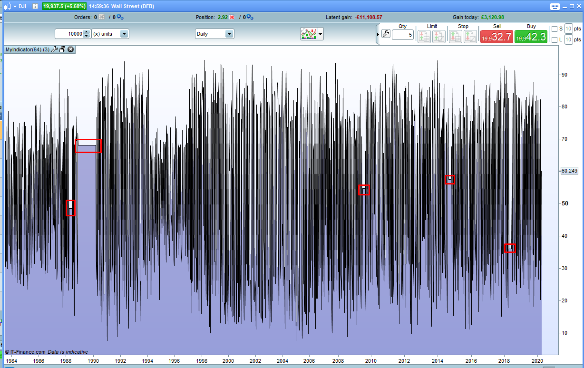
Task: Open the Daily timeframe dropdown
Action: click(229, 34)
